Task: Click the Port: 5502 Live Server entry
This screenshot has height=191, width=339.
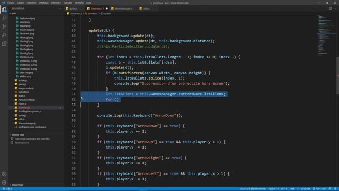Action: 319,189
